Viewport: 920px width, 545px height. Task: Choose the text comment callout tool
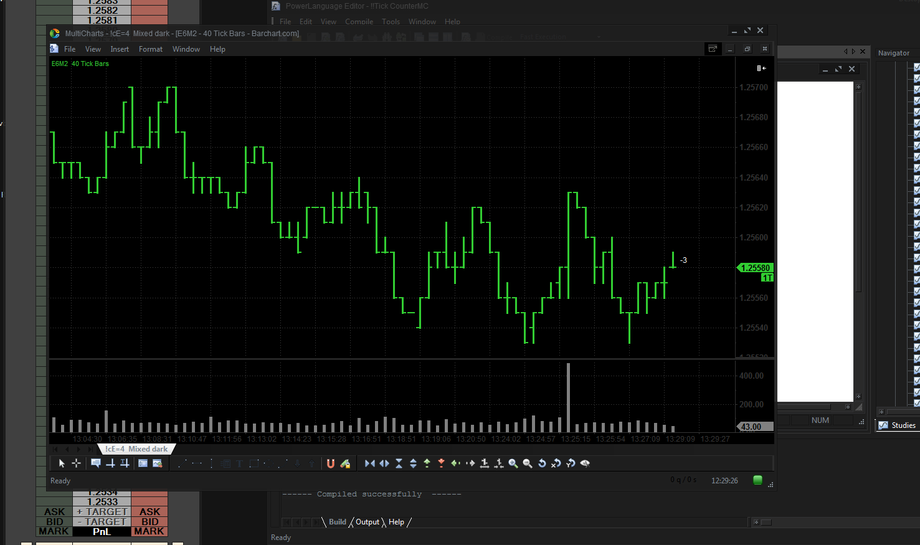[96, 463]
